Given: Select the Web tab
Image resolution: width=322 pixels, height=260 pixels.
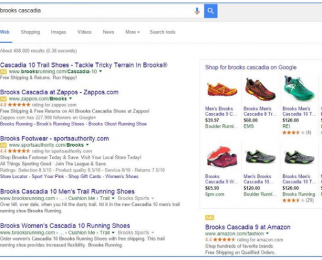Looking at the screenshot, I should (5, 32).
